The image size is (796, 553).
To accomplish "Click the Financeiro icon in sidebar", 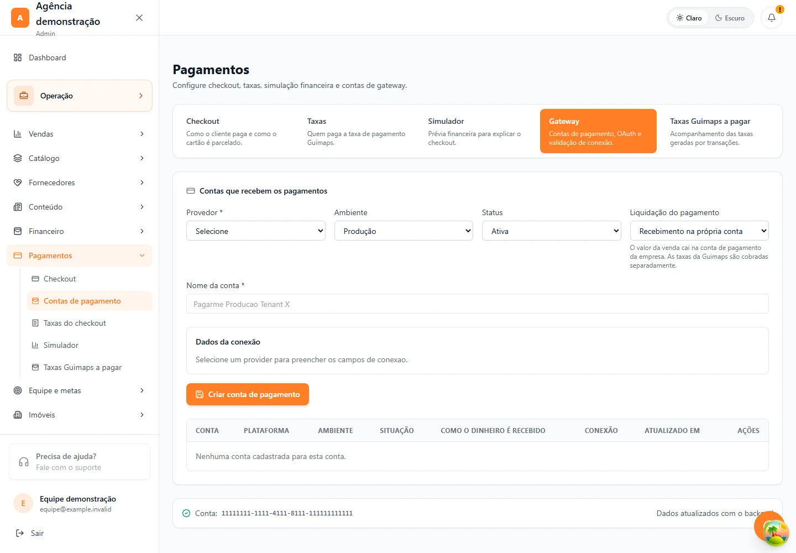I will point(18,231).
